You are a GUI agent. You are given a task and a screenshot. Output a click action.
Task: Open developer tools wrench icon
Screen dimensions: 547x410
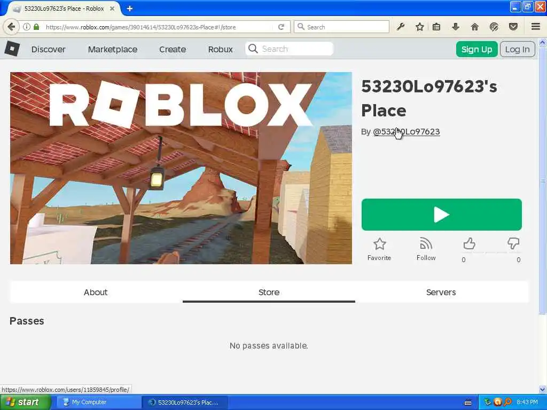(x=401, y=27)
